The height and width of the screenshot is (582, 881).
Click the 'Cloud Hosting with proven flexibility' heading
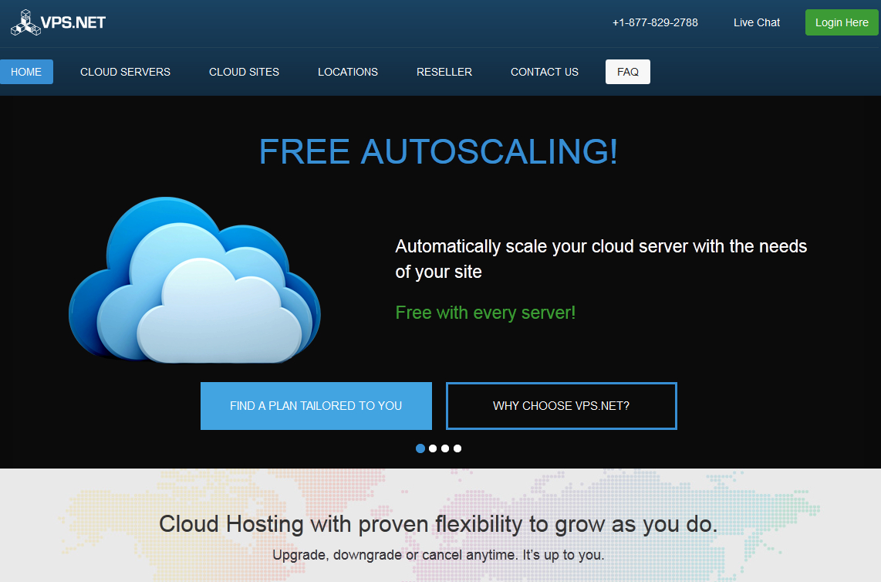[438, 524]
